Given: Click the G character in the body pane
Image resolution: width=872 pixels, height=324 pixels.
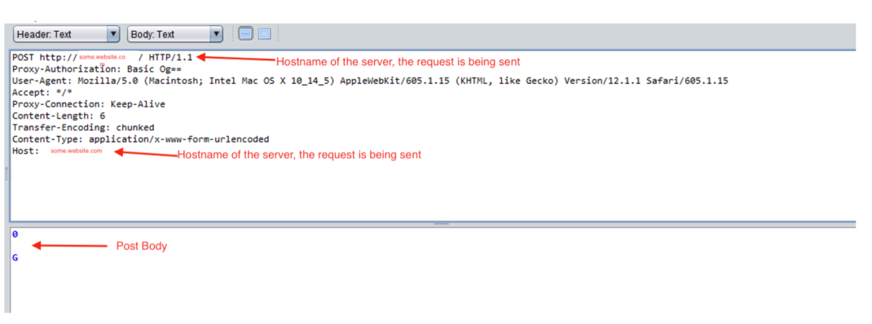Looking at the screenshot, I should pyautogui.click(x=15, y=257).
